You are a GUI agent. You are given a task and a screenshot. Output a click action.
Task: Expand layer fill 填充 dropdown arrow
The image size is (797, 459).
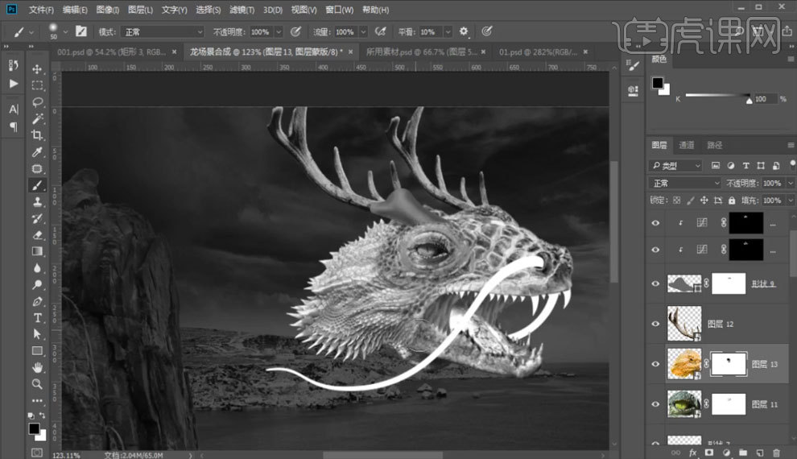click(790, 201)
